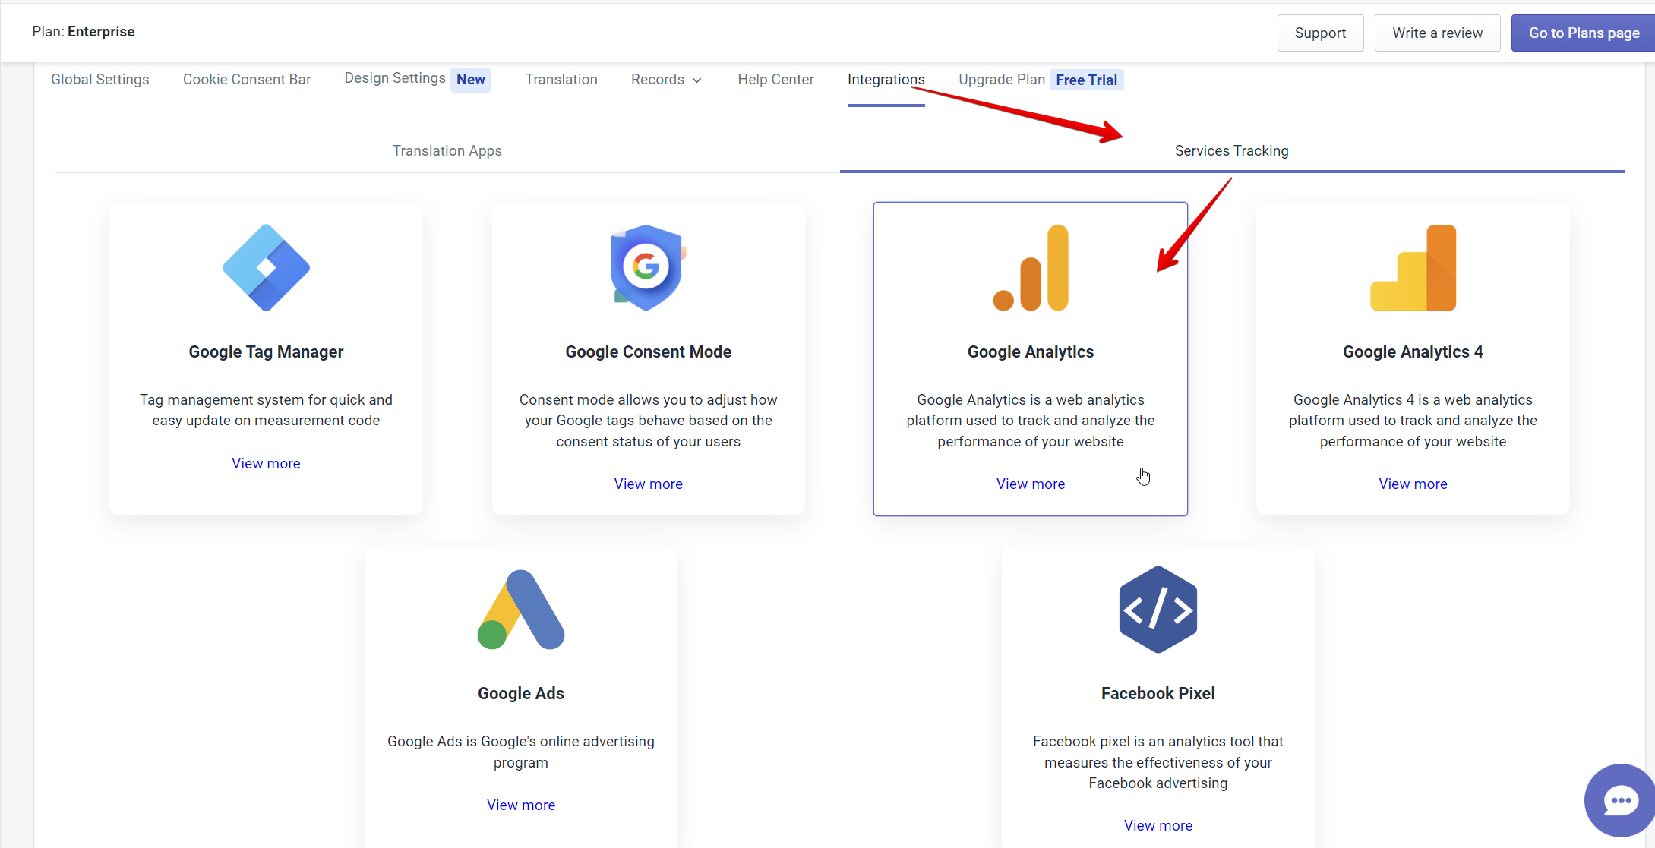Screen dimensions: 1655x848
Task: Switch to the Translation Apps sub-tab
Action: pyautogui.click(x=447, y=151)
